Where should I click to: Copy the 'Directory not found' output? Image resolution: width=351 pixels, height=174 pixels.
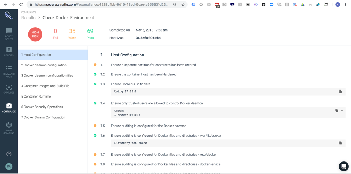[x=340, y=143]
